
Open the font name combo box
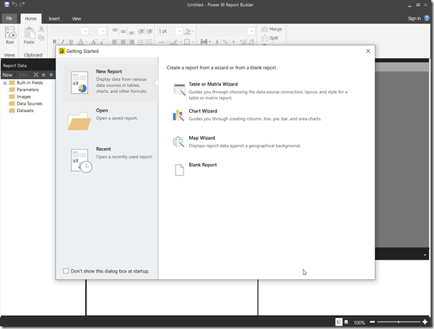(x=69, y=31)
